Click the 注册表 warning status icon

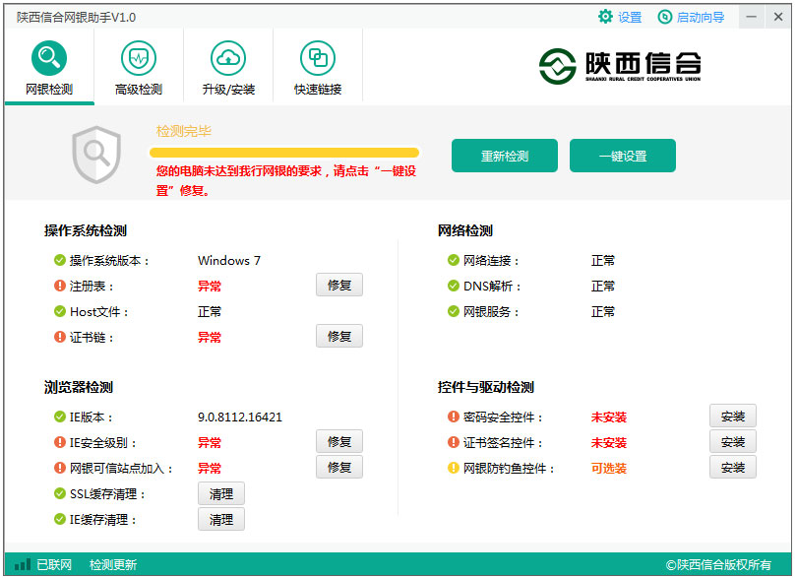60,287
